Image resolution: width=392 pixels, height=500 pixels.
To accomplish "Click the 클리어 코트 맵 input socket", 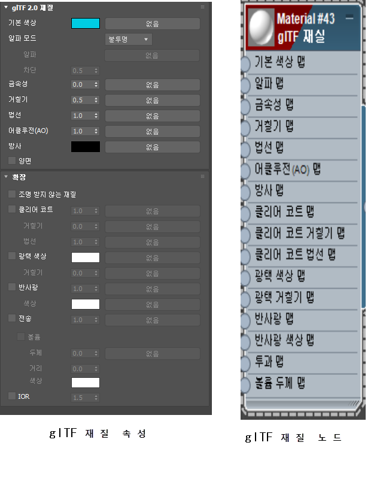I will (x=245, y=214).
